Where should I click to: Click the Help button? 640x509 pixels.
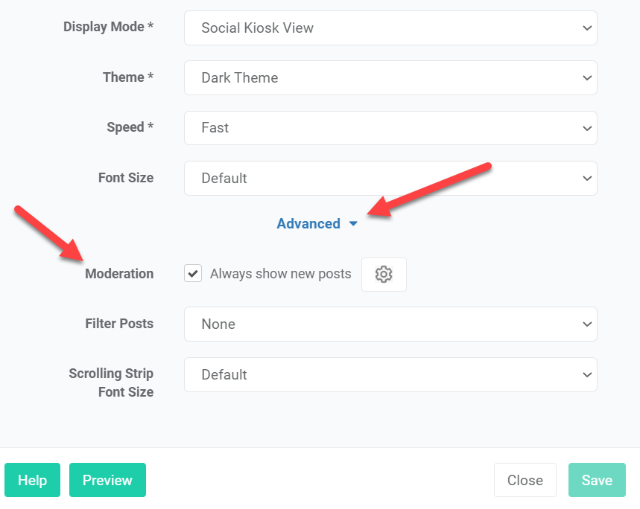[32, 480]
